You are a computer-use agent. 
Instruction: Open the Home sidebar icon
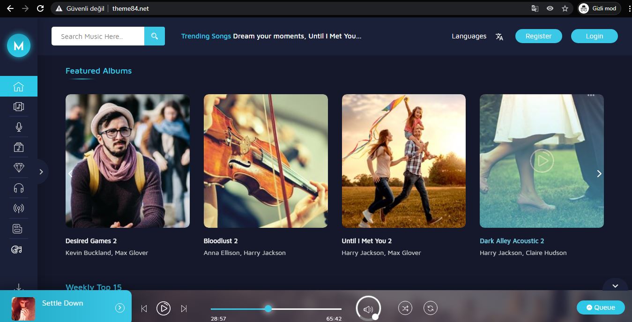click(x=19, y=87)
